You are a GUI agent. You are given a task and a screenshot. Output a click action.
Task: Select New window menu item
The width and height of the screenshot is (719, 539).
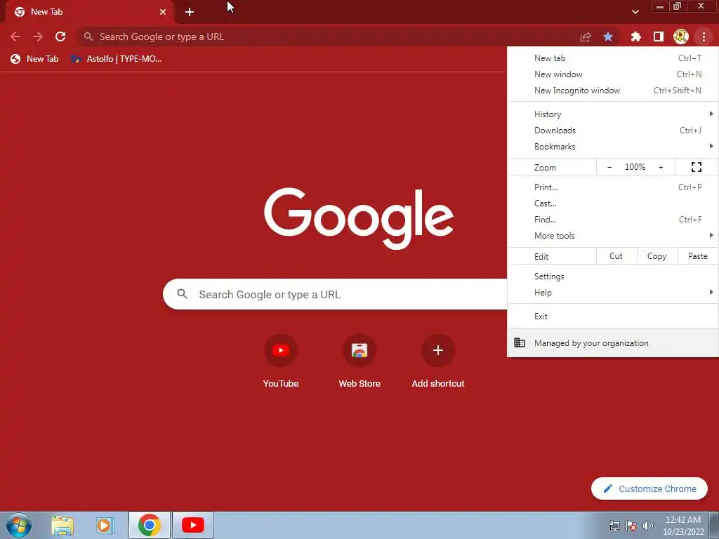click(x=612, y=74)
